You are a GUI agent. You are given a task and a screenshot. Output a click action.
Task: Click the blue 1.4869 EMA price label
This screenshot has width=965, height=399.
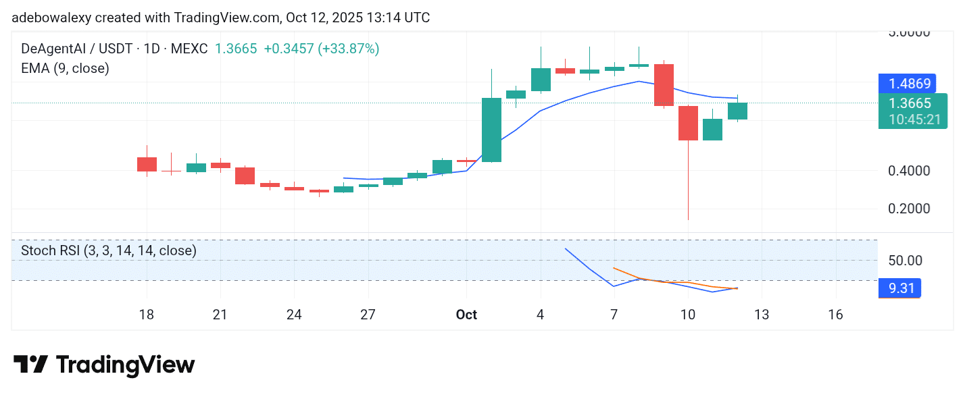(x=910, y=84)
